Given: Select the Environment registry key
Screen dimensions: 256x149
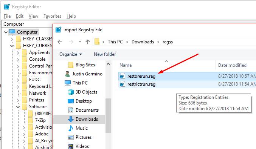Looking at the screenshot, I should [41, 73].
